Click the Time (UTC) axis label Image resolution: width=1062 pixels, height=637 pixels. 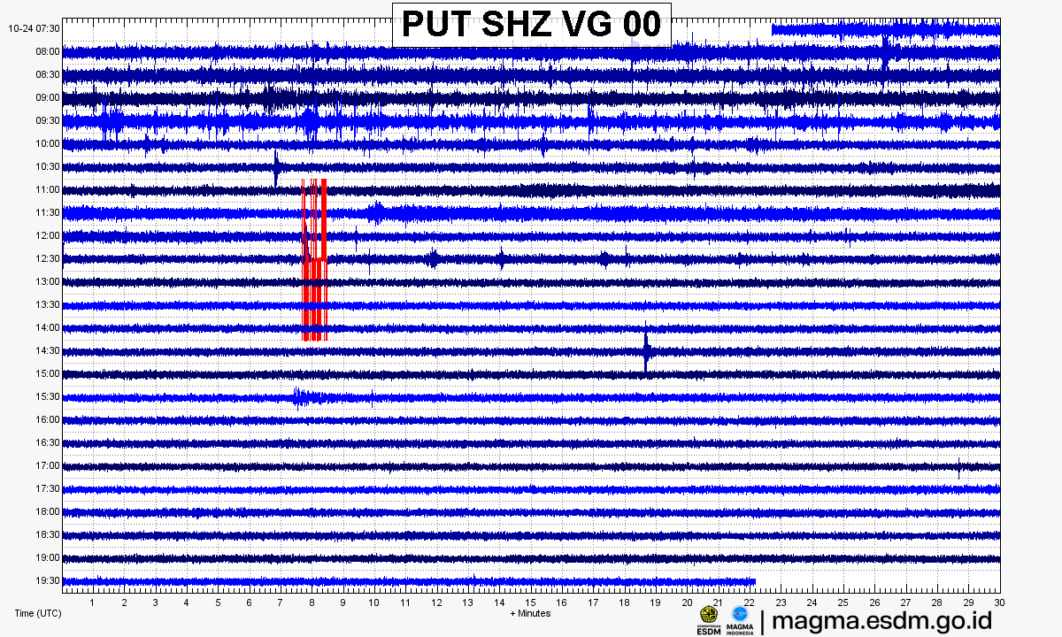38,613
